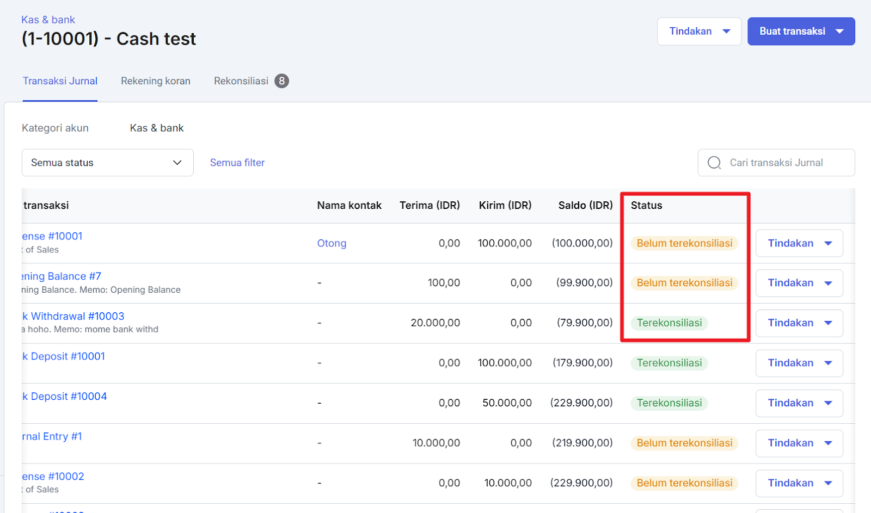
Task: Switch to the Rekonsiliasi tab
Action: tap(241, 81)
